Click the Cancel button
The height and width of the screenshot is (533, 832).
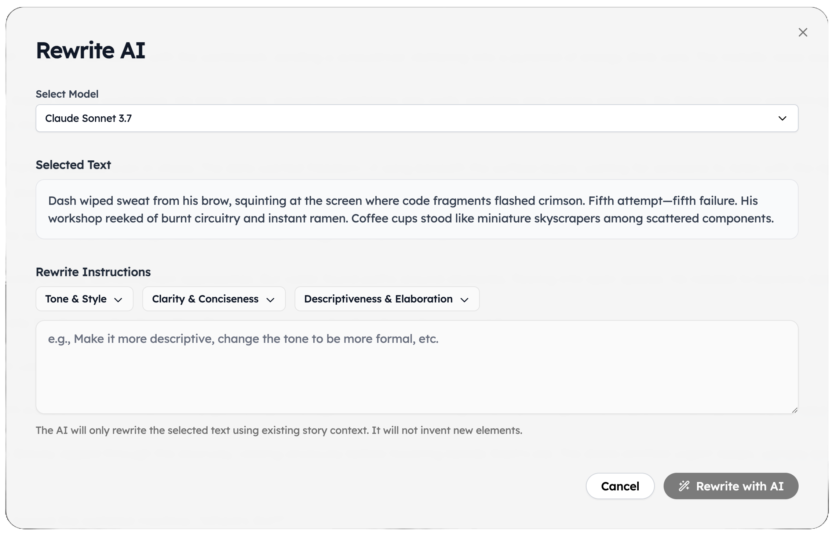pos(620,486)
